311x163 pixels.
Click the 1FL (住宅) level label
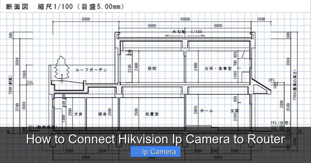pos(281,123)
